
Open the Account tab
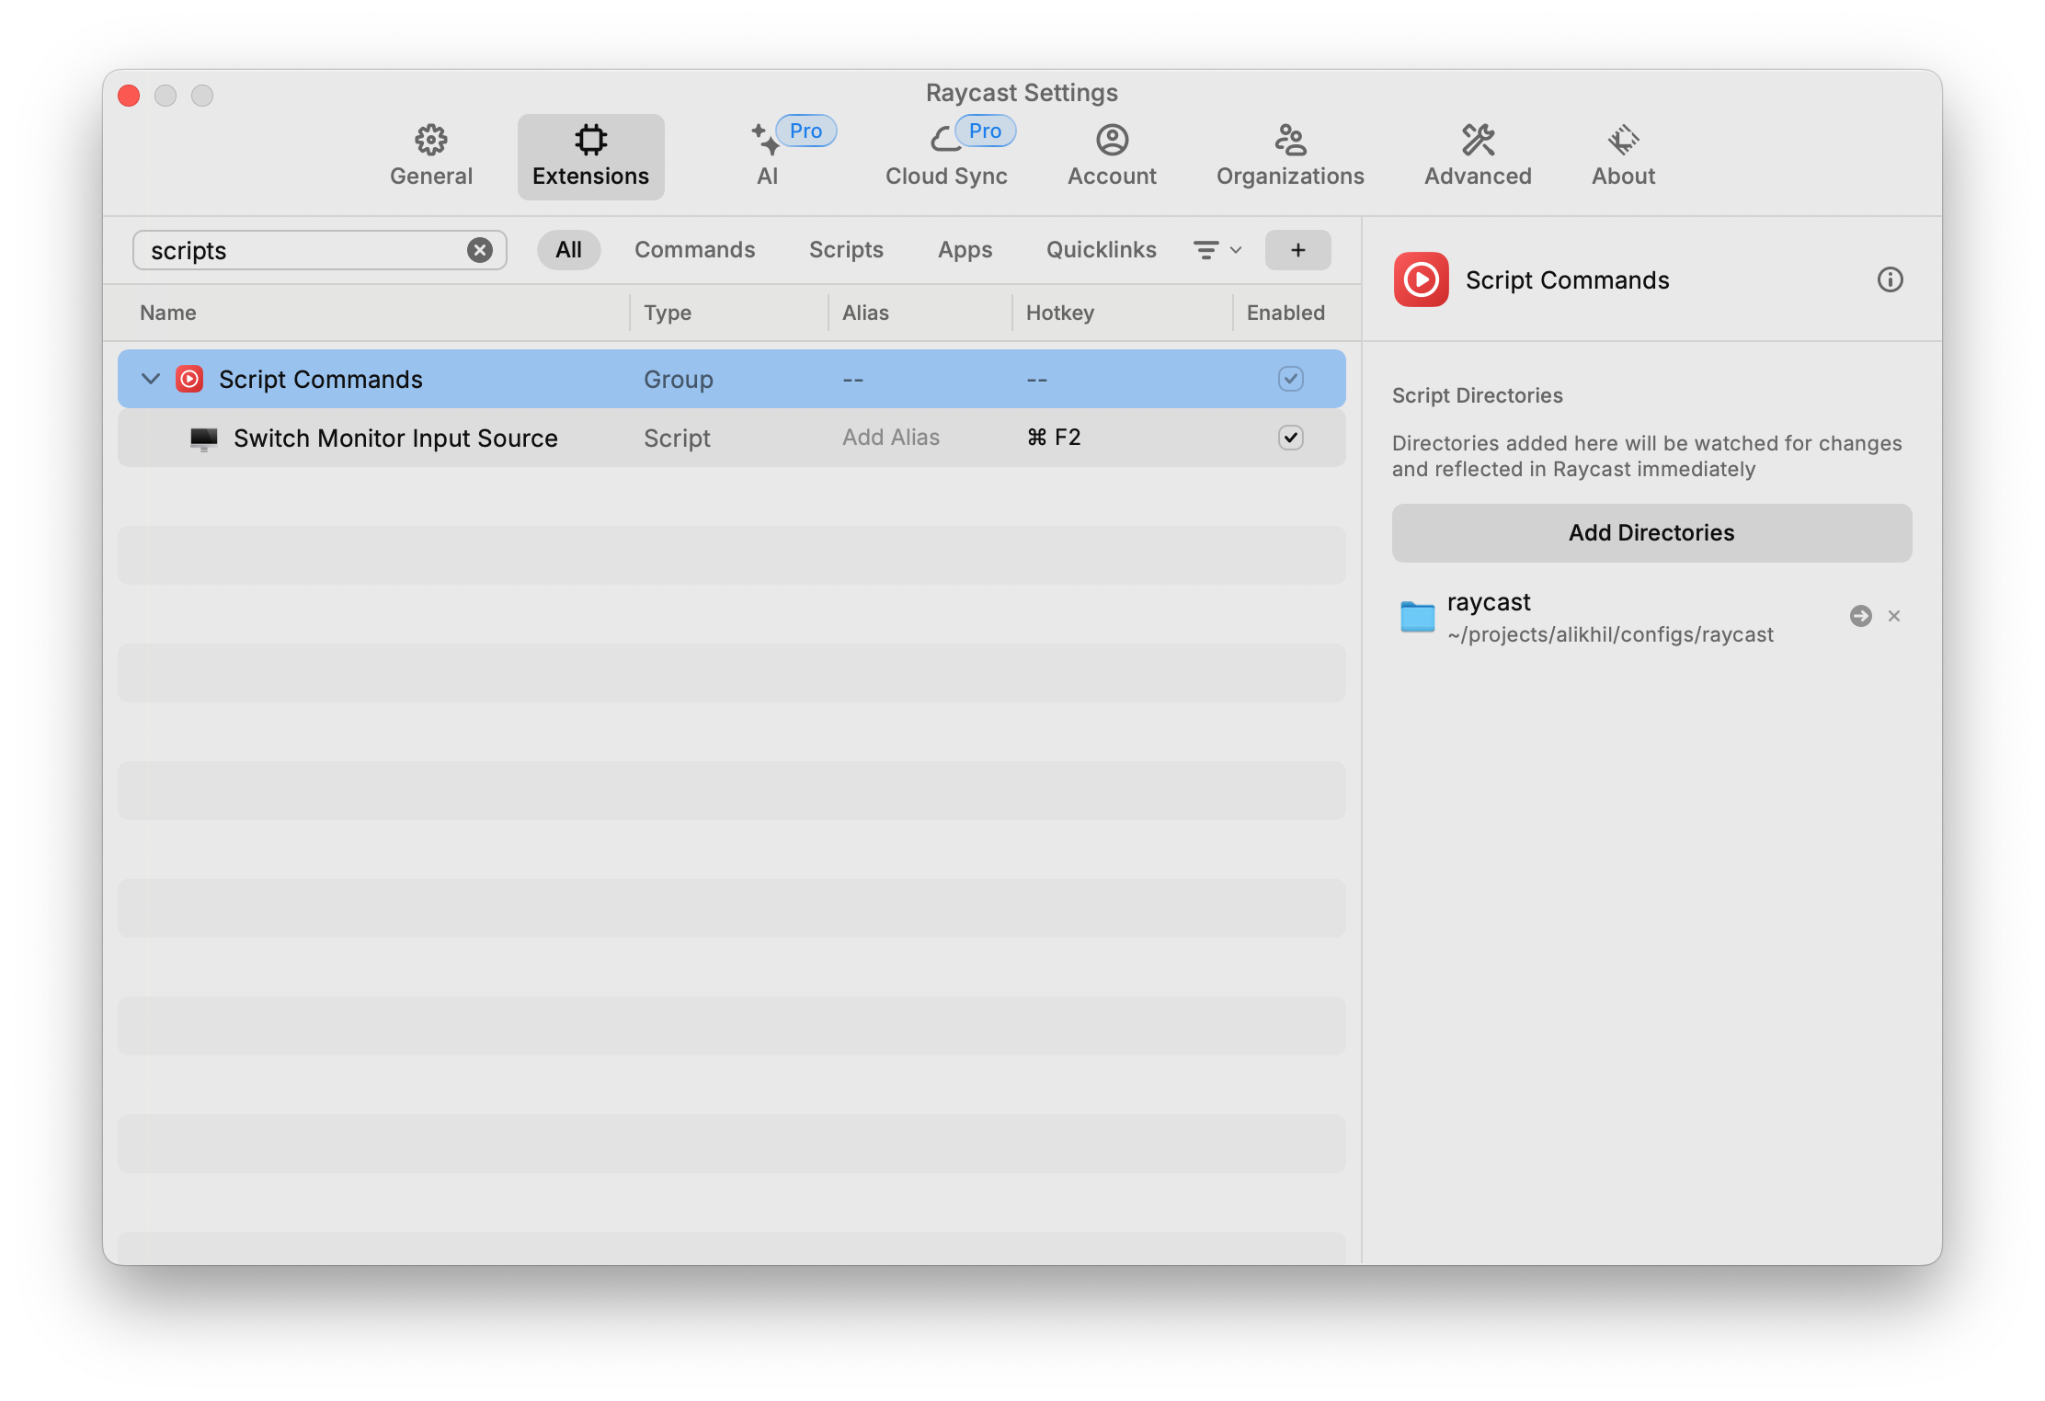coord(1112,156)
